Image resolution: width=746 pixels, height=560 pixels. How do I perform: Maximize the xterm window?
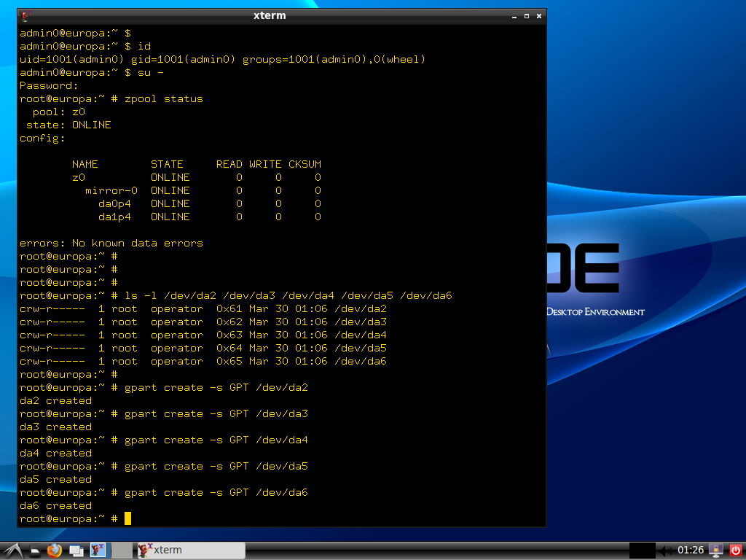(x=527, y=15)
